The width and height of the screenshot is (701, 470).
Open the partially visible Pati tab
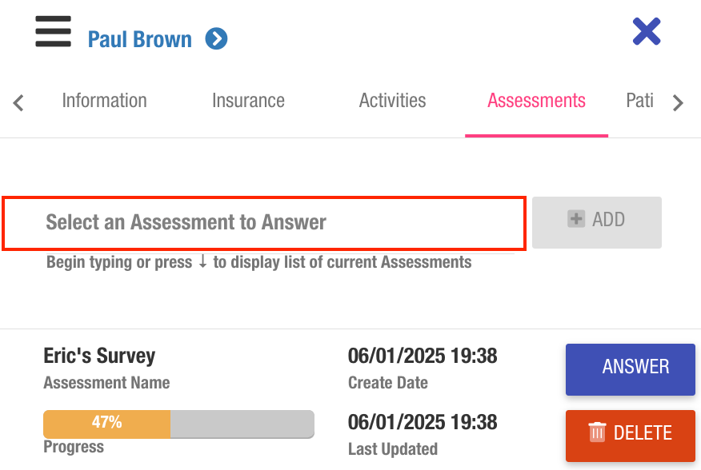pos(639,101)
